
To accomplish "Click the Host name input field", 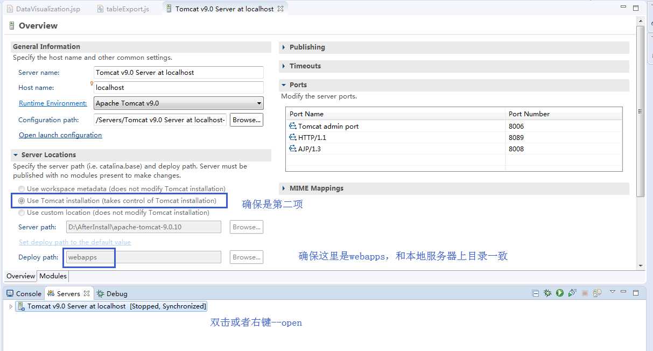I will click(179, 87).
